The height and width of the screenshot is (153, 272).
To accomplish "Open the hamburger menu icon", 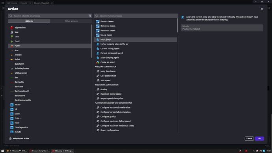I will click(3, 3).
